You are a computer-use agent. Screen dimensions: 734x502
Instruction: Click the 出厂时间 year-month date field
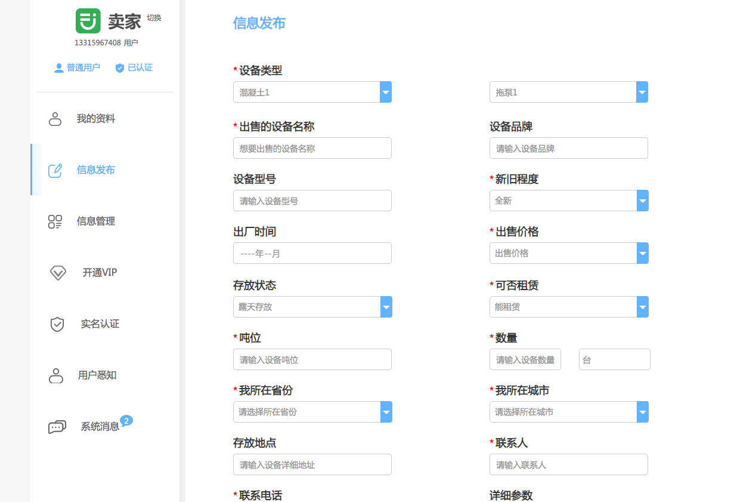click(x=312, y=253)
